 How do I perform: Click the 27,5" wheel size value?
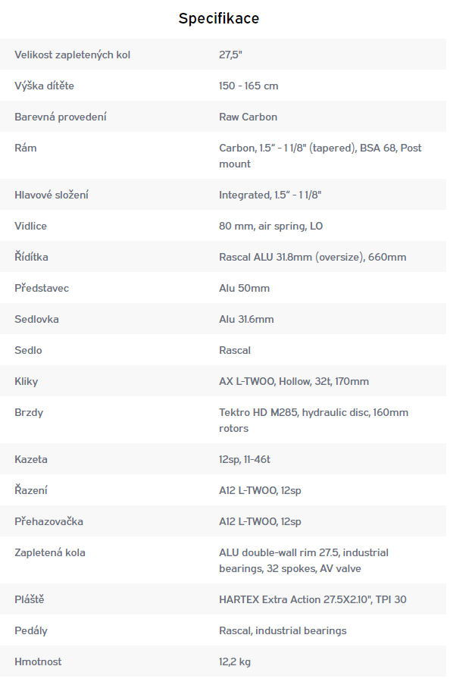click(231, 55)
